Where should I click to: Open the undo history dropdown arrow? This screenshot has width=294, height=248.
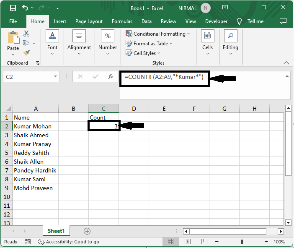pos(32,8)
